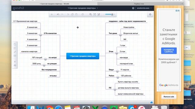The height and width of the screenshot is (109, 195).
Task: Click the zoom-in plus by slider
Action: click(114, 15)
